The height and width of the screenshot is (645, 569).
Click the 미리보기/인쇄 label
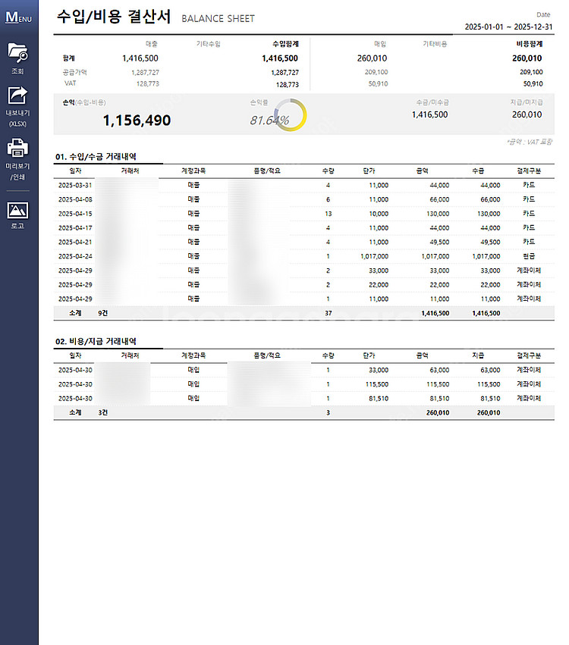(x=17, y=171)
